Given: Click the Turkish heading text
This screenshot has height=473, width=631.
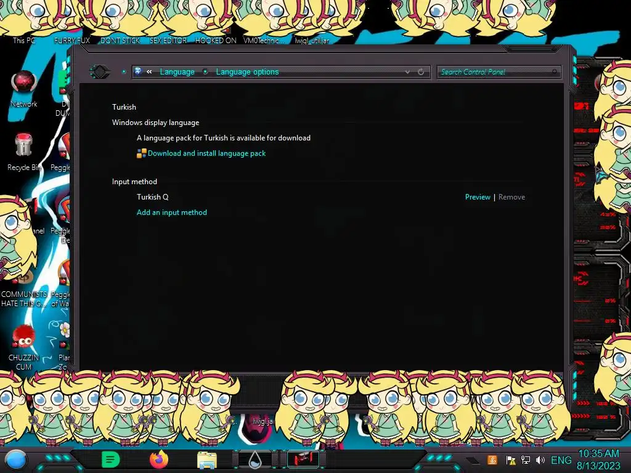Looking at the screenshot, I should tap(124, 107).
